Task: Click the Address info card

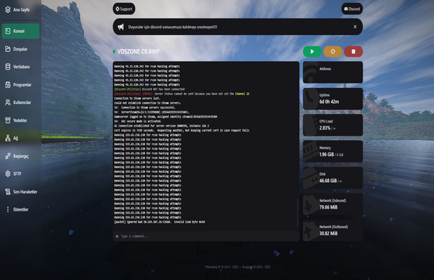Action: coord(332,71)
